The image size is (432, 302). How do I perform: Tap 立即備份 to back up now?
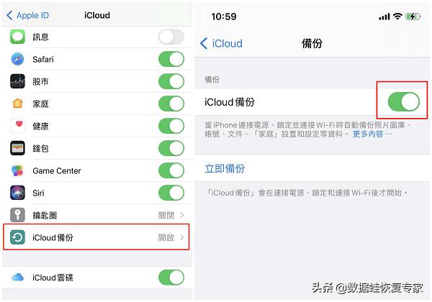(225, 168)
